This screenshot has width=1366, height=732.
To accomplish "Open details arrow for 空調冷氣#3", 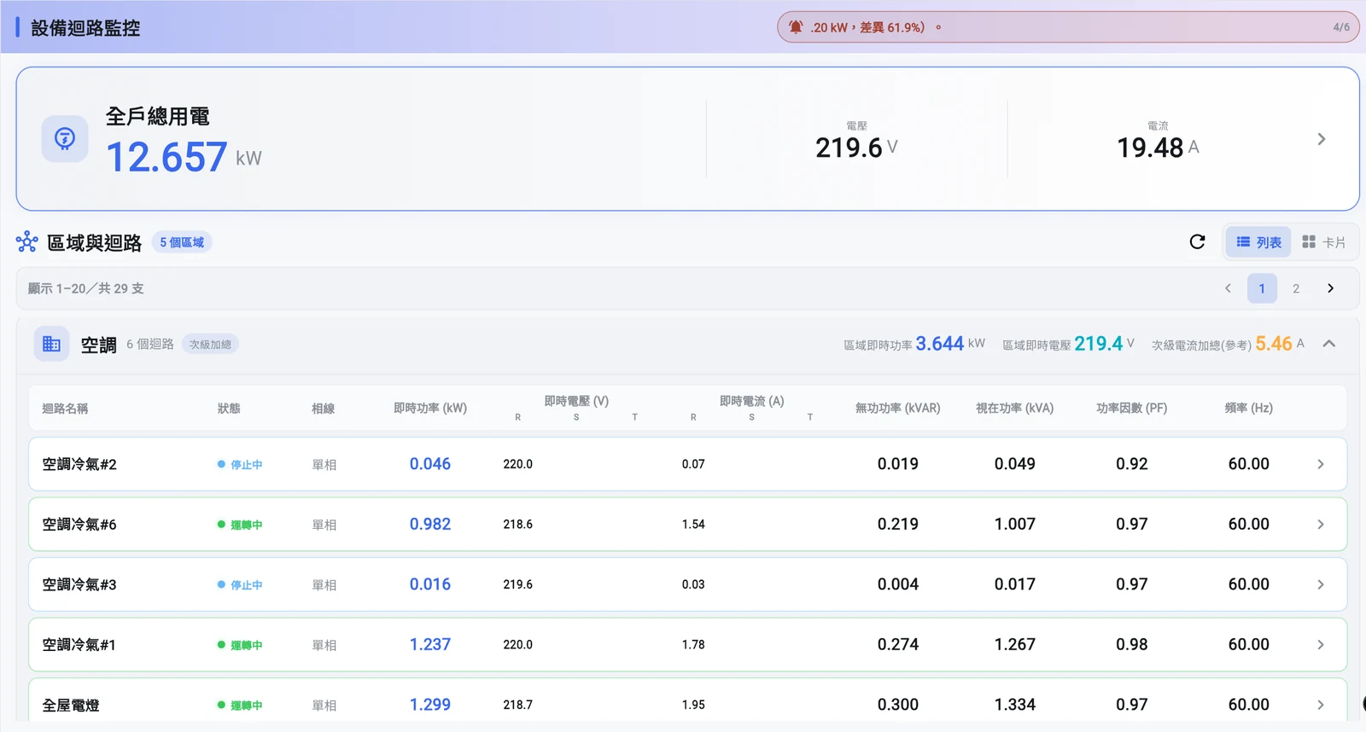I will [x=1321, y=584].
